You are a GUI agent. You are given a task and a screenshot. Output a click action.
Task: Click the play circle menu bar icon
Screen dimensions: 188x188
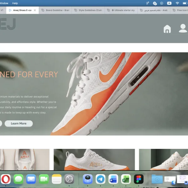[162, 3]
